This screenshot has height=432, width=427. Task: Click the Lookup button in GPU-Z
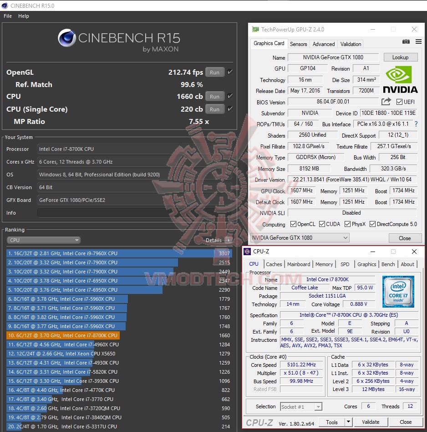pyautogui.click(x=400, y=57)
